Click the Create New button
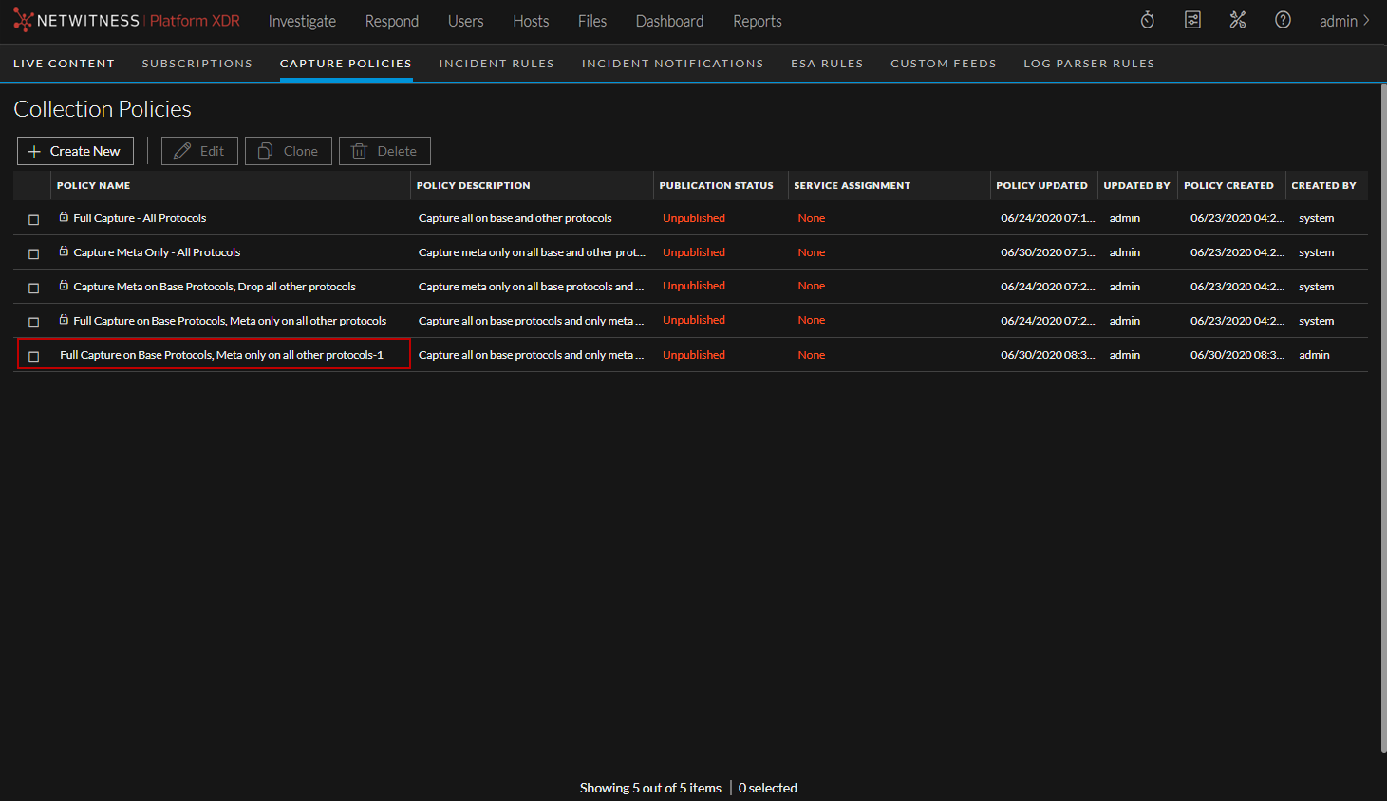This screenshot has height=801, width=1387. pos(75,150)
